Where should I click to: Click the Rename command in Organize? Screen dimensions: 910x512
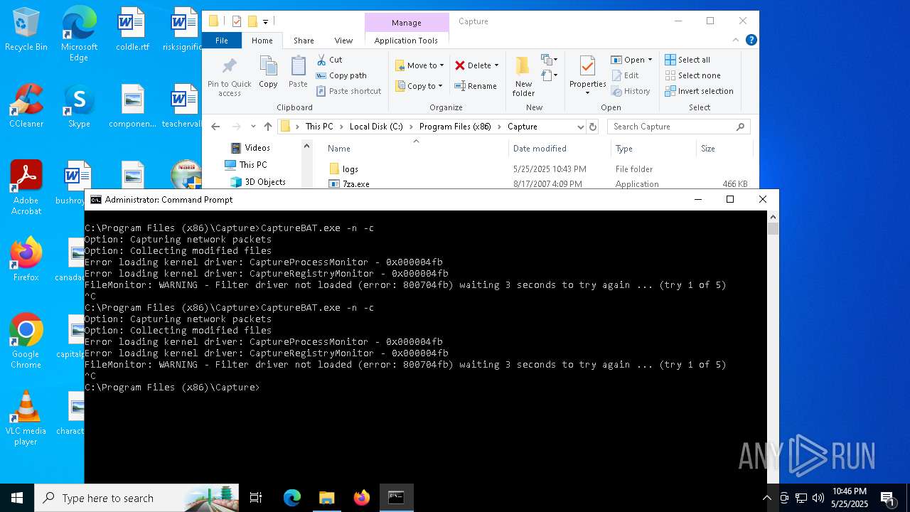coord(476,86)
